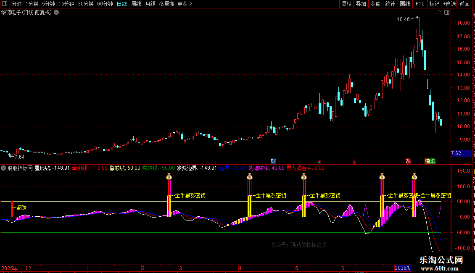Expand the 华微电子 chart title dropdown arrow
This screenshot has width=475, height=273.
click(56, 13)
